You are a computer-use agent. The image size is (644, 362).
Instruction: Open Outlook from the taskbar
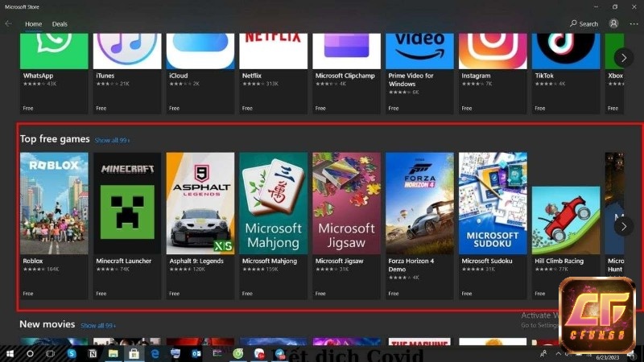click(x=196, y=353)
